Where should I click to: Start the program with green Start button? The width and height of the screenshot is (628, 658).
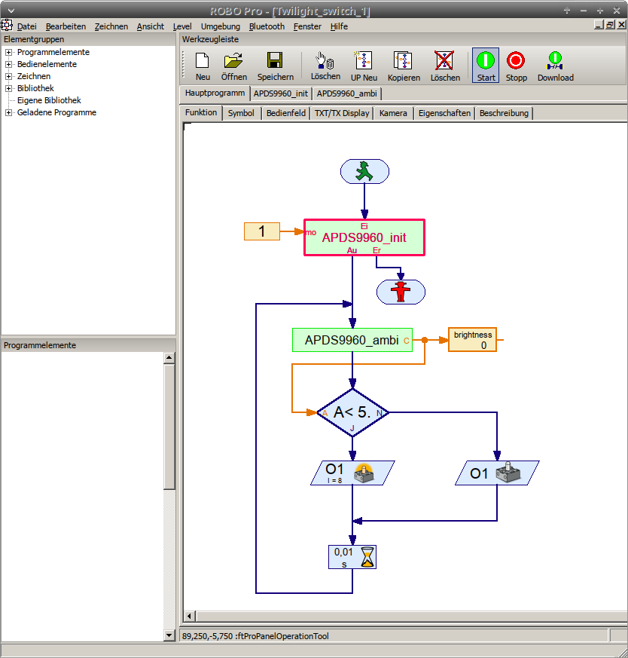(486, 65)
